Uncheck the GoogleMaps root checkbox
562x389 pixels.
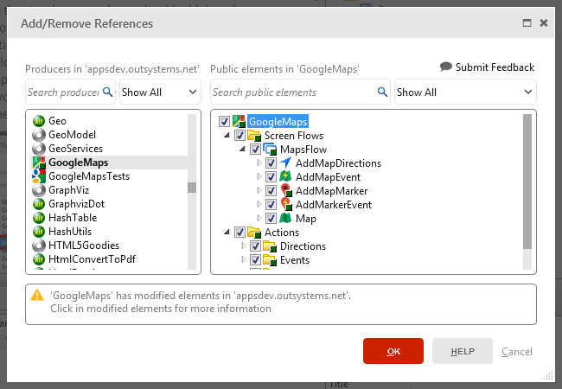pos(226,122)
